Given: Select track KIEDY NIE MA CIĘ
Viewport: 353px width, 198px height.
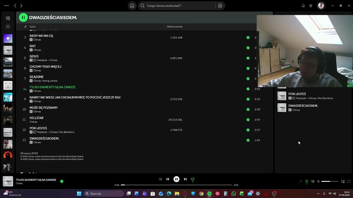Looking at the screenshot, I should pyautogui.click(x=41, y=36).
